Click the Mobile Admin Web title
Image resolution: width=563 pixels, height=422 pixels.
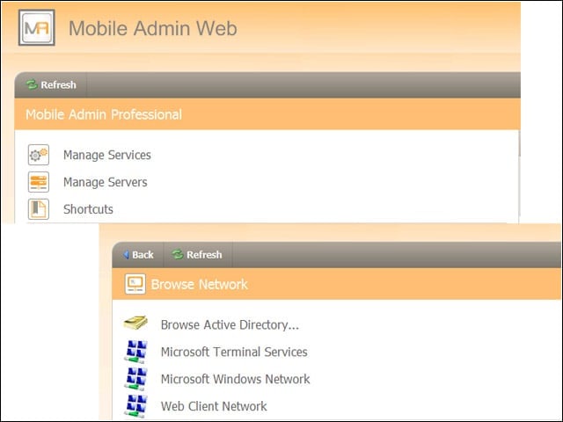pos(153,28)
